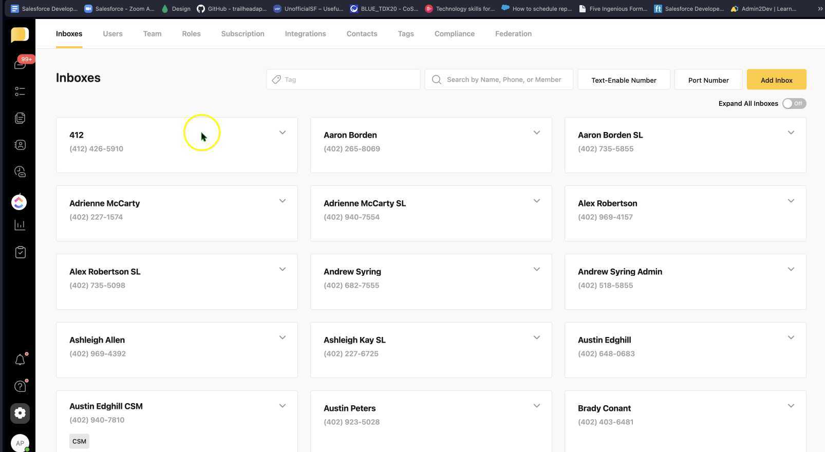Viewport: 825px width, 452px height.
Task: Expand the Austin Edghill inbox chevron
Action: tap(791, 337)
